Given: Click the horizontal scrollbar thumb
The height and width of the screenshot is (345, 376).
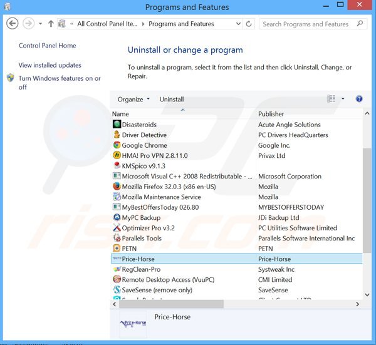Looking at the screenshot, I should [x=171, y=304].
